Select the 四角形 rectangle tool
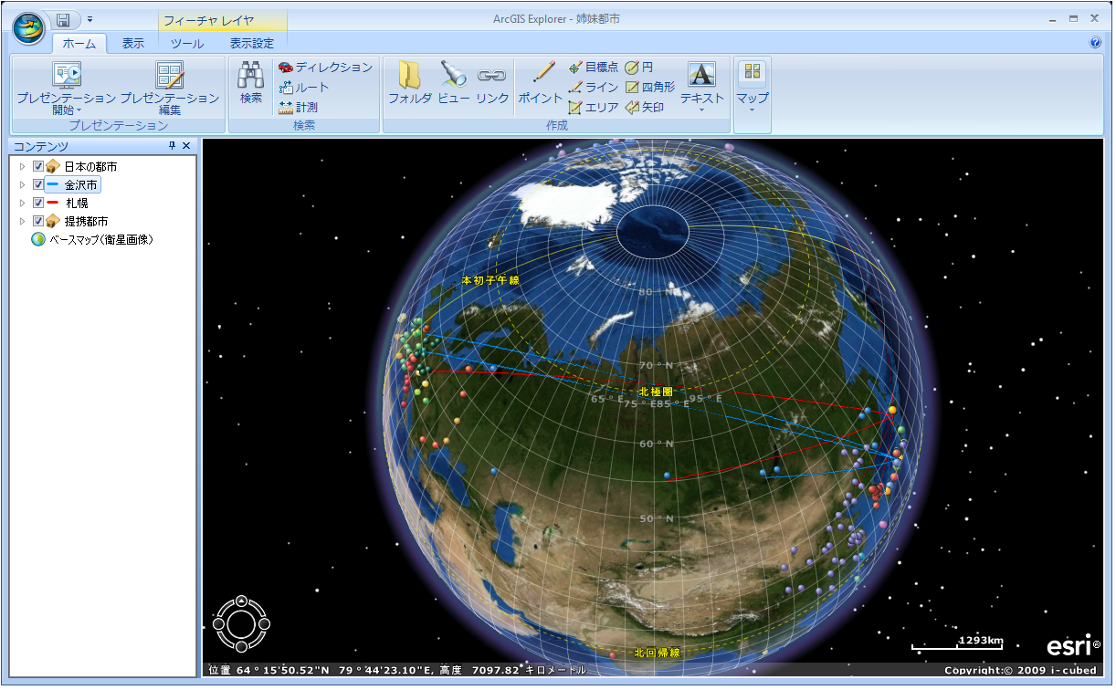Image resolution: width=1116 pixels, height=690 pixels. coord(650,88)
